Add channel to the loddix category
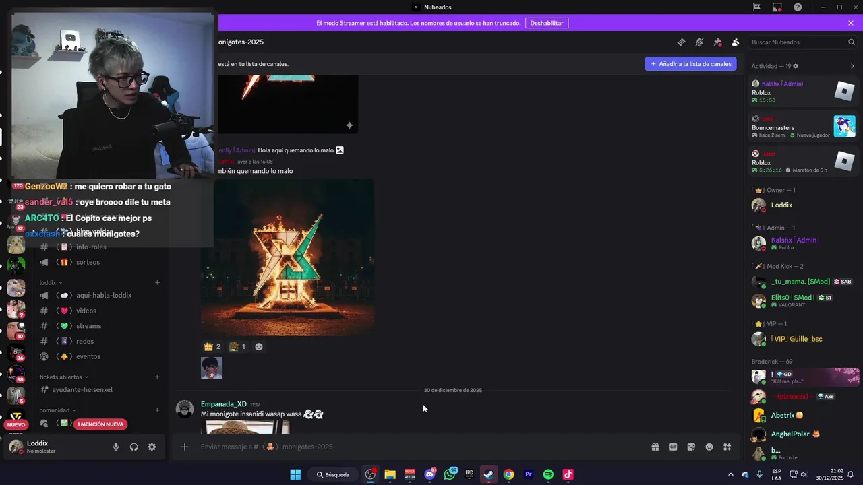 157,282
